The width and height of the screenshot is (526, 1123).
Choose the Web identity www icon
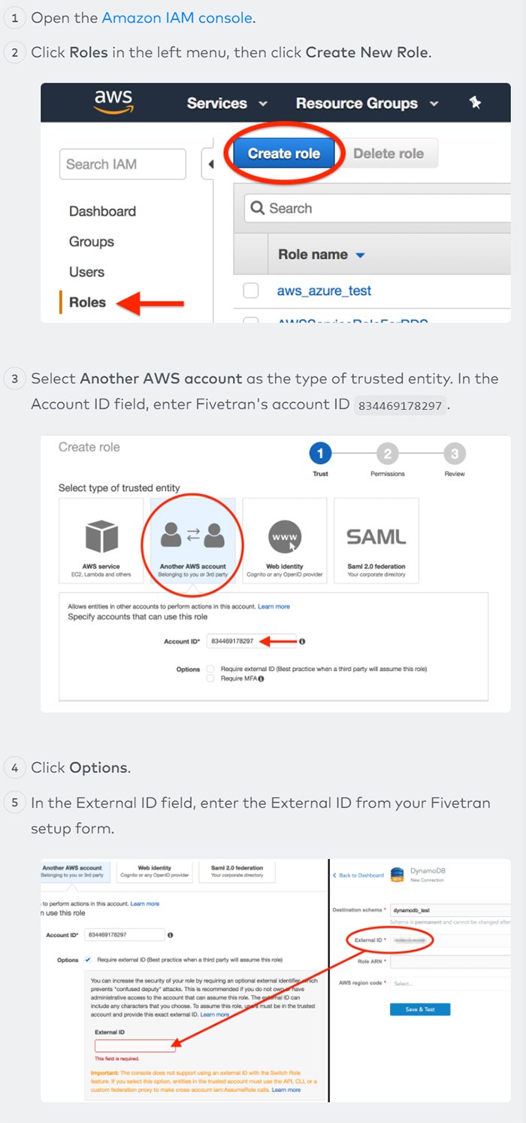point(285,537)
